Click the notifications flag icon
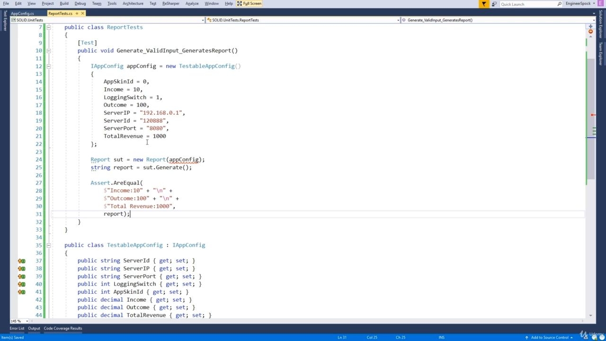Screen dimensions: 606x341 [484, 4]
